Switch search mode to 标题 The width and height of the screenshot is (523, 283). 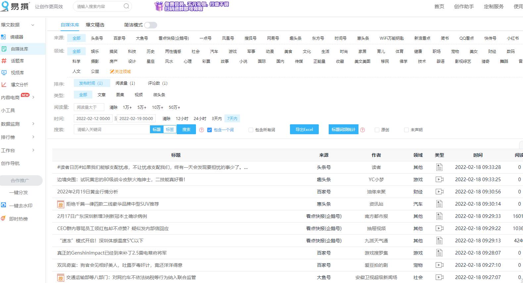157,130
